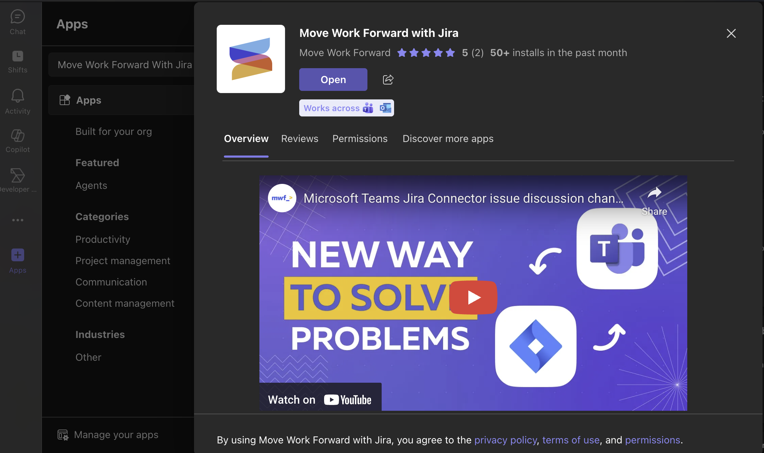
Task: Select Project management category
Action: pos(123,261)
